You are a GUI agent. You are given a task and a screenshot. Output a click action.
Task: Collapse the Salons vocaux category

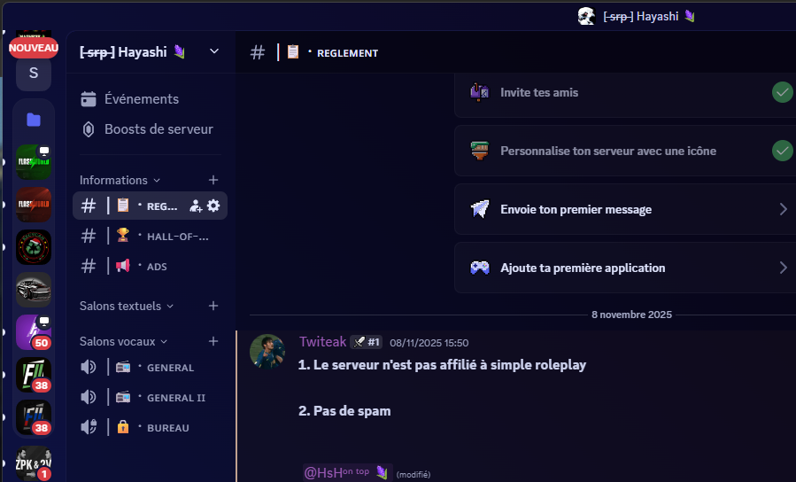(x=122, y=341)
